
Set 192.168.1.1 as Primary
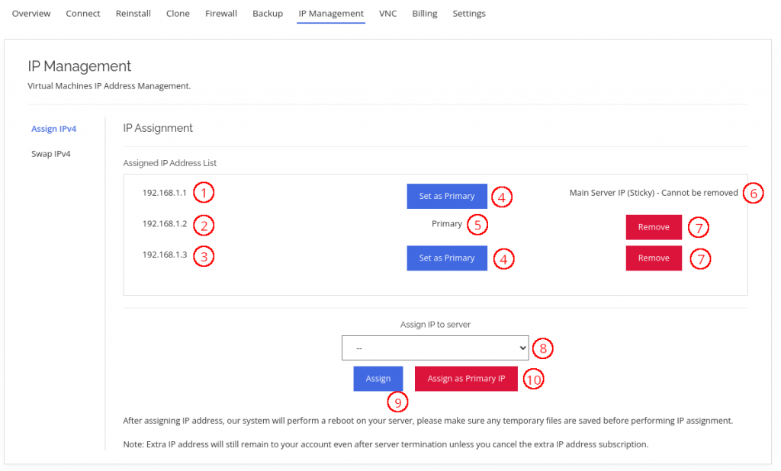pos(446,196)
